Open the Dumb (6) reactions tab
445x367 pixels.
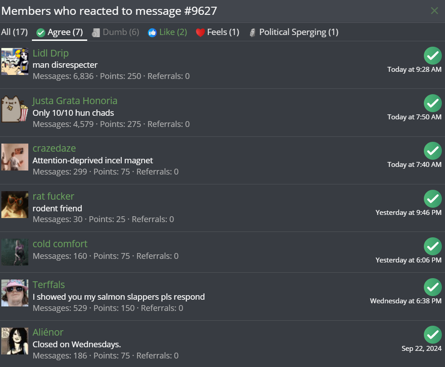(116, 32)
